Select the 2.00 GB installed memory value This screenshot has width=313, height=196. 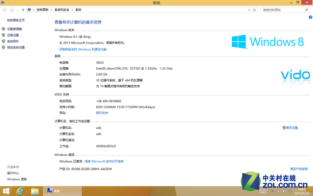click(102, 74)
